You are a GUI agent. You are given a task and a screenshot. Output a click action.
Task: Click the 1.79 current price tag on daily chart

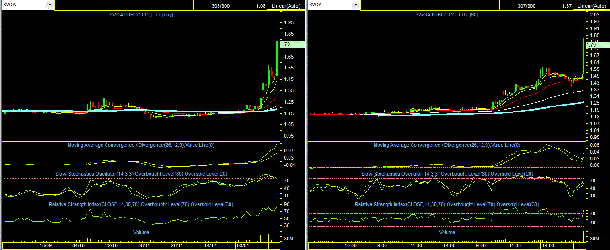tap(292, 44)
